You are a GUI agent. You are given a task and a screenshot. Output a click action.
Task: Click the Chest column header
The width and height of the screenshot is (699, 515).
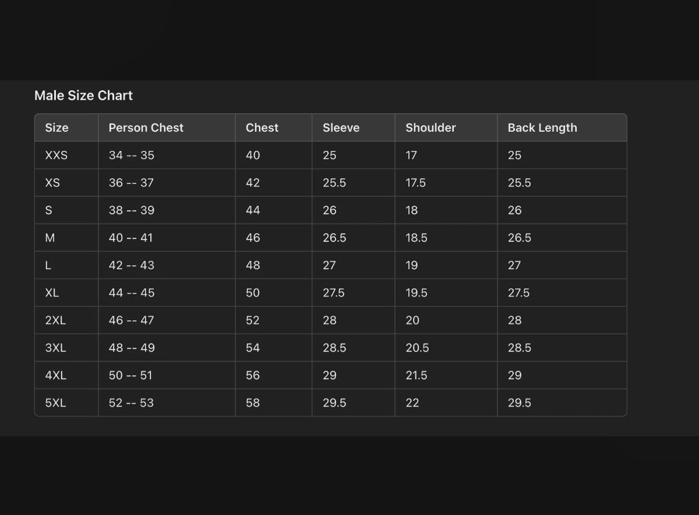coord(262,128)
